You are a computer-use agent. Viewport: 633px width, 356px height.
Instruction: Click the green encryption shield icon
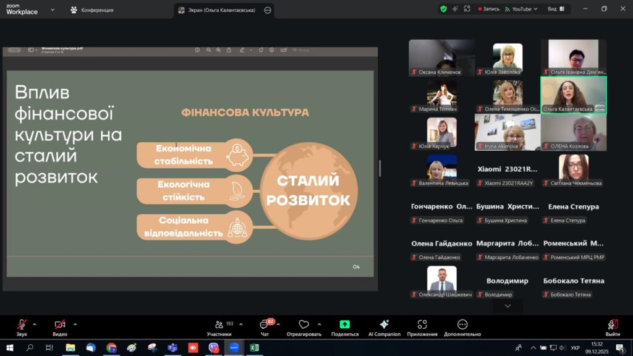click(443, 9)
